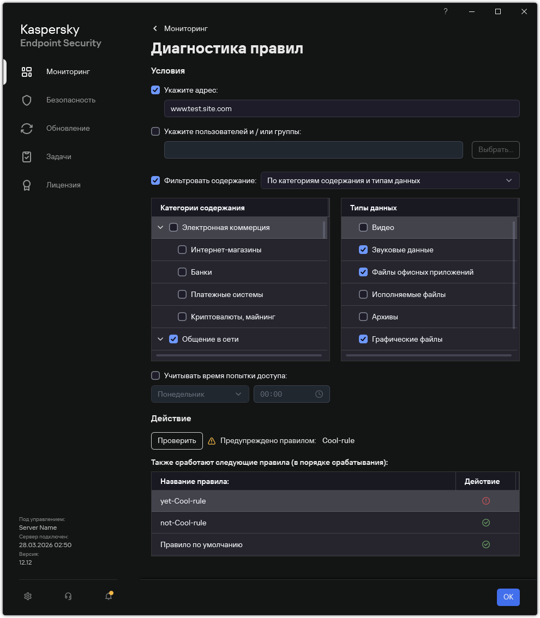Open notifications with the bell icon
This screenshot has height=618, width=540.
(109, 596)
